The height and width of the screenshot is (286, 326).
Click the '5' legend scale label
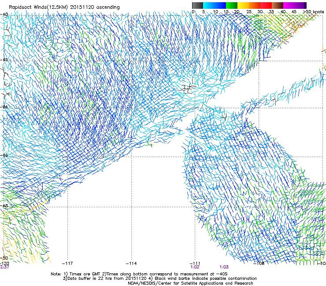(204, 12)
